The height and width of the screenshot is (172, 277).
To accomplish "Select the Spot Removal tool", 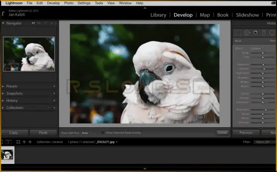I will point(247,33).
